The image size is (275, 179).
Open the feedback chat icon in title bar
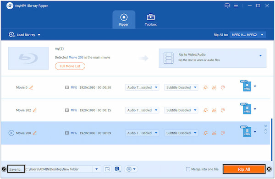(227, 5)
